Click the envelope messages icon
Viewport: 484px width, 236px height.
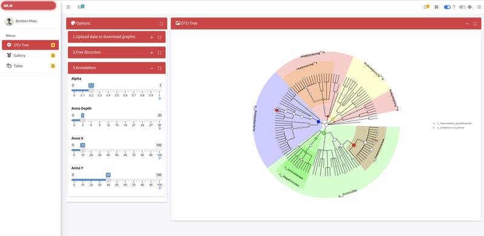[81, 7]
